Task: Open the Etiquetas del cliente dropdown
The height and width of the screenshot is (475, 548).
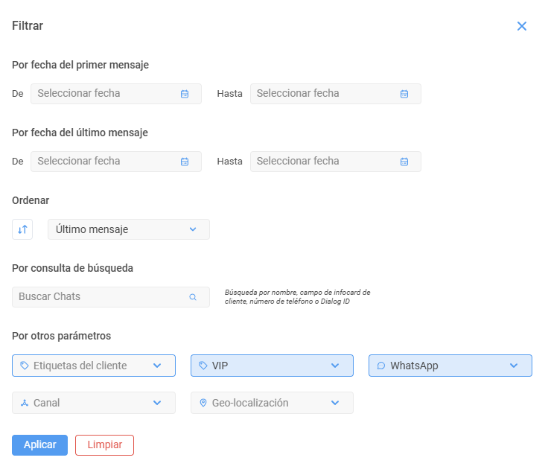Action: 94,366
